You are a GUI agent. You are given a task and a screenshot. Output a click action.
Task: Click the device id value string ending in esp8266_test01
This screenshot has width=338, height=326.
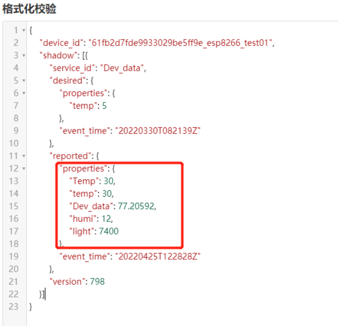tap(180, 43)
